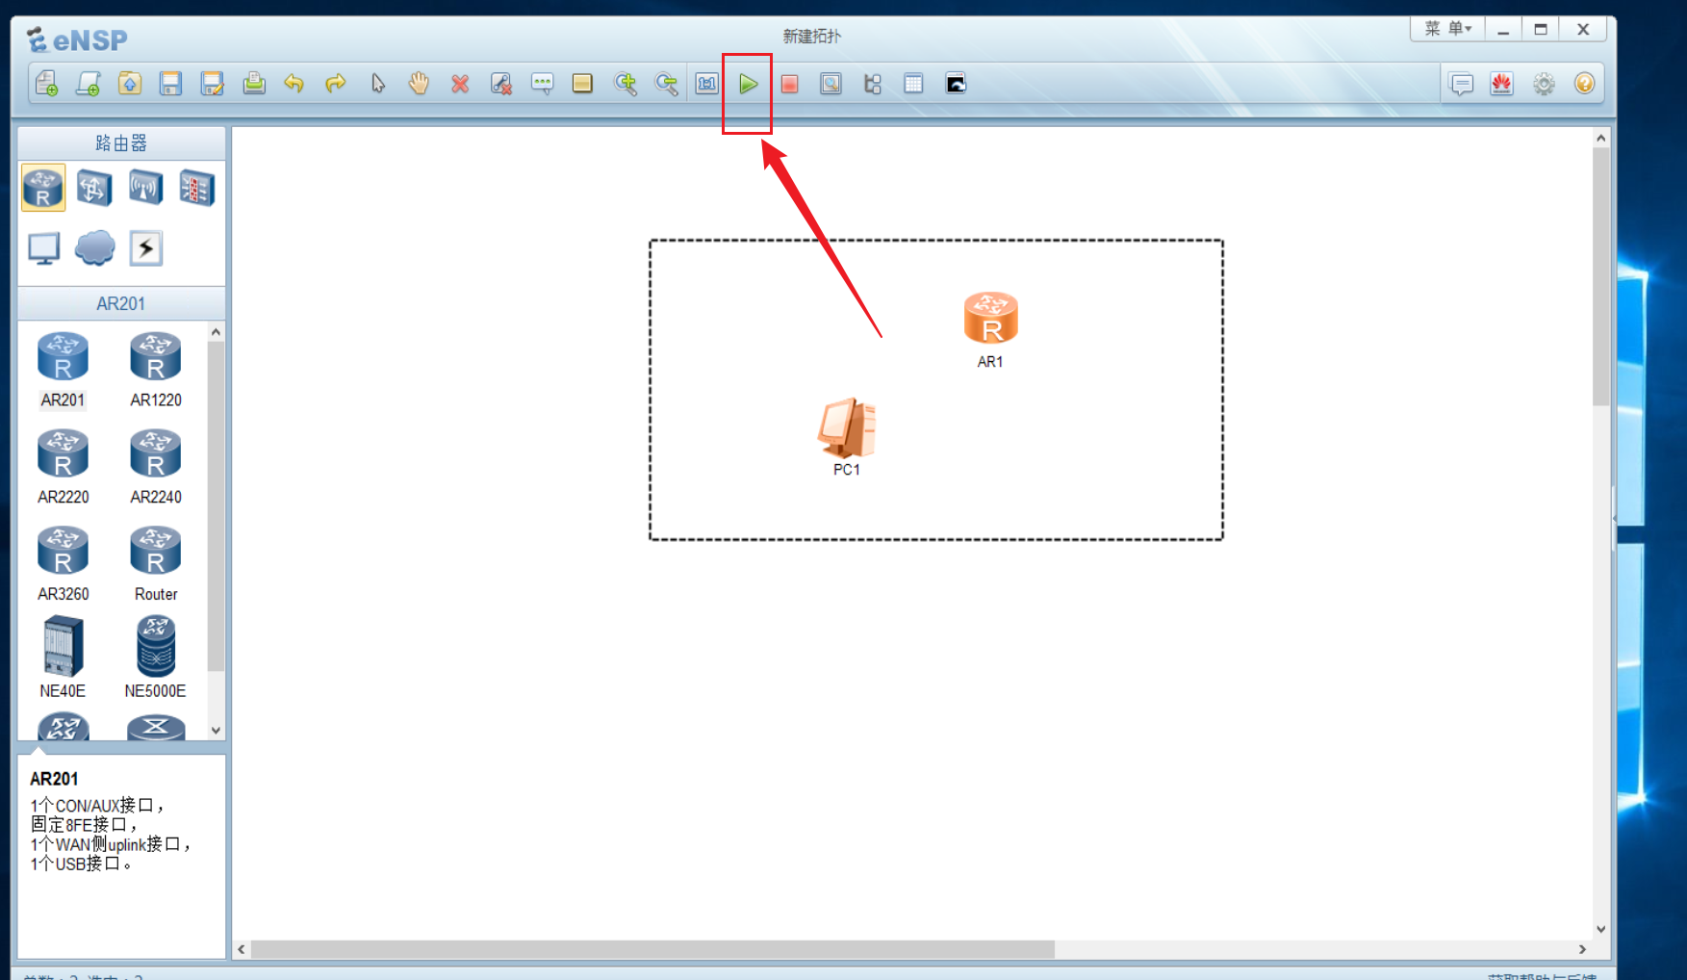Maximize the eNSP window
Screen dimensions: 1687x980
tap(1541, 30)
